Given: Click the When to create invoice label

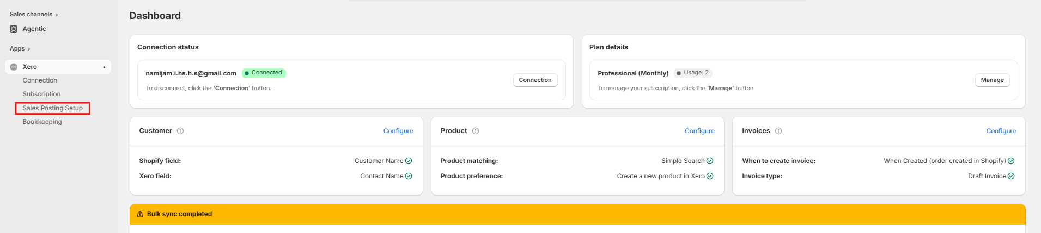Looking at the screenshot, I should click(x=778, y=161).
